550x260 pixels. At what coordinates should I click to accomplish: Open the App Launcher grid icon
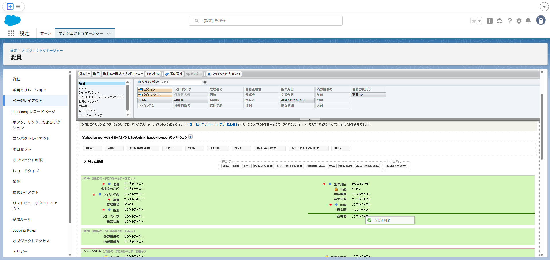tap(11, 34)
